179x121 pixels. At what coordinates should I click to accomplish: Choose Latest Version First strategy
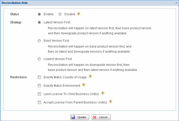tap(39, 22)
